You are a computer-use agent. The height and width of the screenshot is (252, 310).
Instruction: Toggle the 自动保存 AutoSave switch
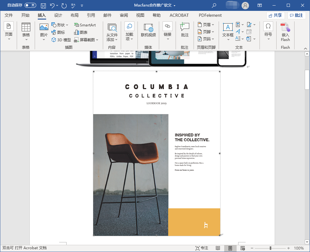click(30, 5)
